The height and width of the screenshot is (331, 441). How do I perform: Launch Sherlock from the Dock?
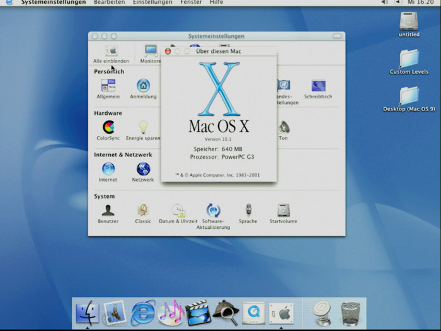coord(226,313)
